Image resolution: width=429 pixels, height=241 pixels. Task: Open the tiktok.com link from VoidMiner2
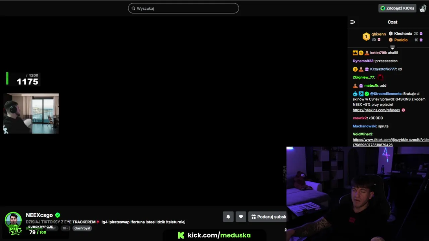point(390,142)
